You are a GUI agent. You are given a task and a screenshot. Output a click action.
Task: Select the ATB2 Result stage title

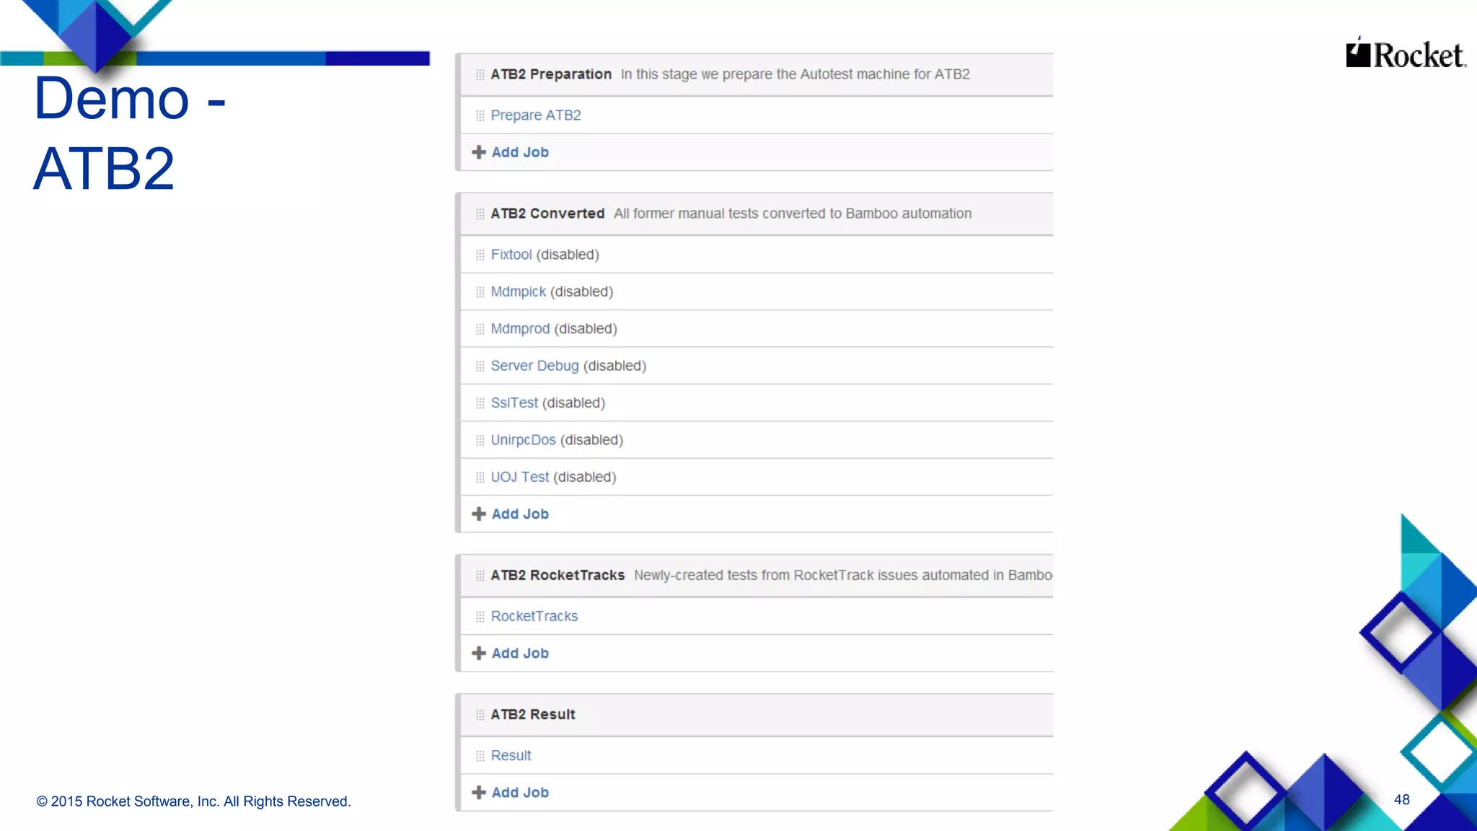tap(533, 715)
